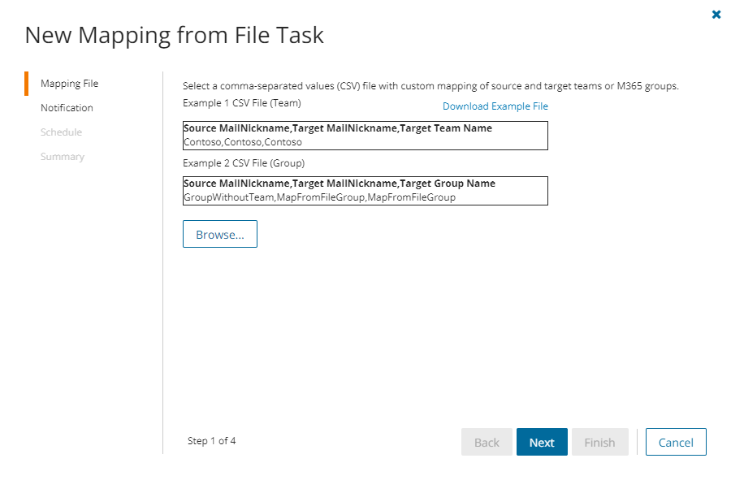
Task: Proceed with the Next button
Action: (x=542, y=443)
